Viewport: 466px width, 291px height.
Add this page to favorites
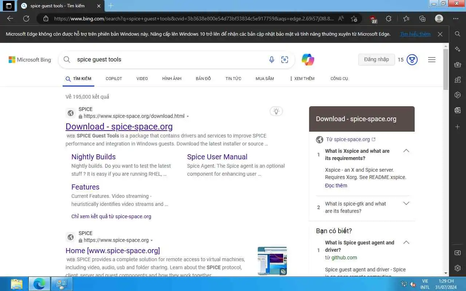click(x=354, y=19)
